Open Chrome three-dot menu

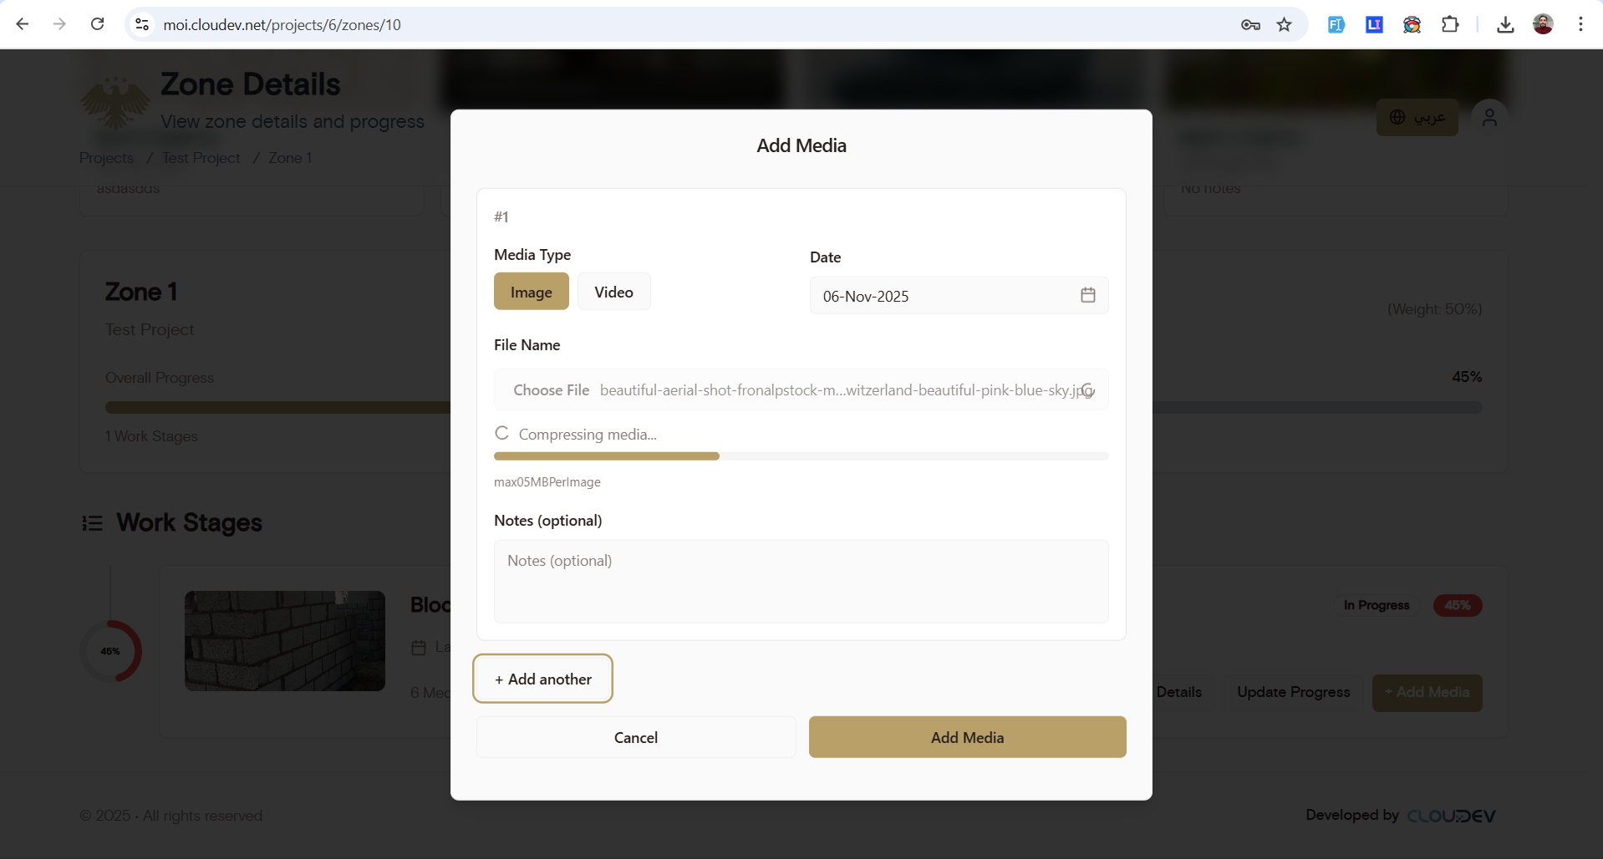pyautogui.click(x=1580, y=24)
